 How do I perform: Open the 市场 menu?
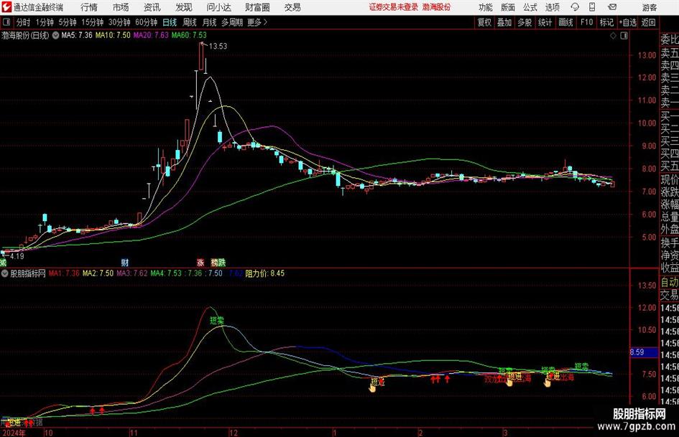coord(121,7)
